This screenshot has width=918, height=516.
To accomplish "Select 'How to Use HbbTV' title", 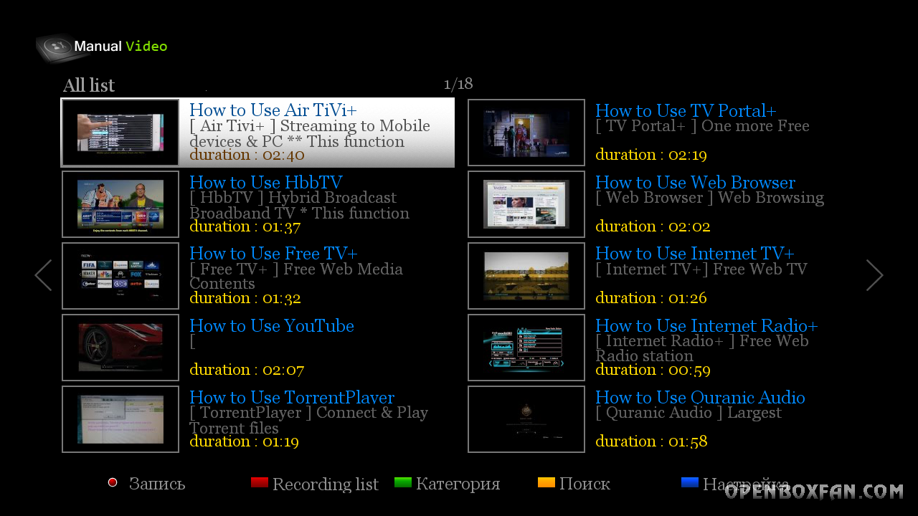I will coord(266,183).
